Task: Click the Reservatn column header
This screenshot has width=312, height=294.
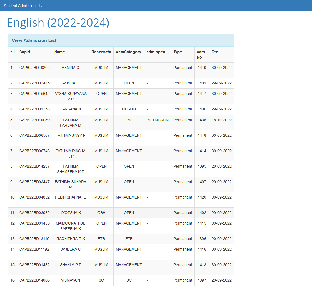Action: point(101,52)
